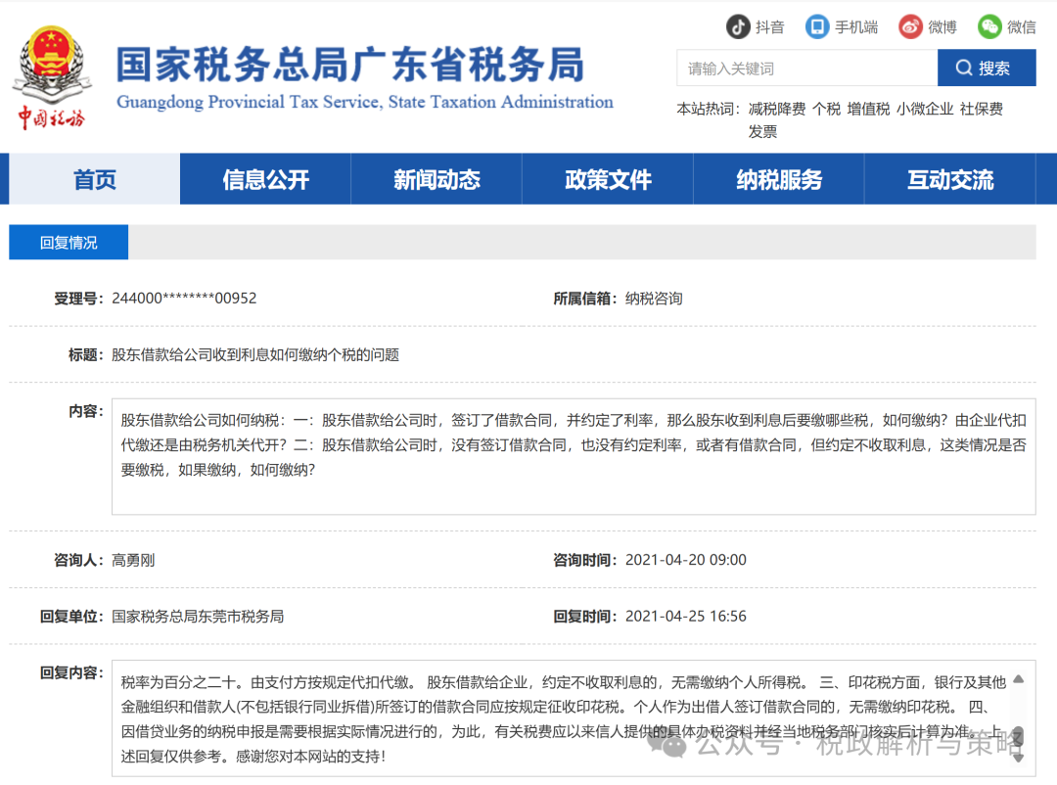Select the 回复情况 tab

click(x=69, y=243)
